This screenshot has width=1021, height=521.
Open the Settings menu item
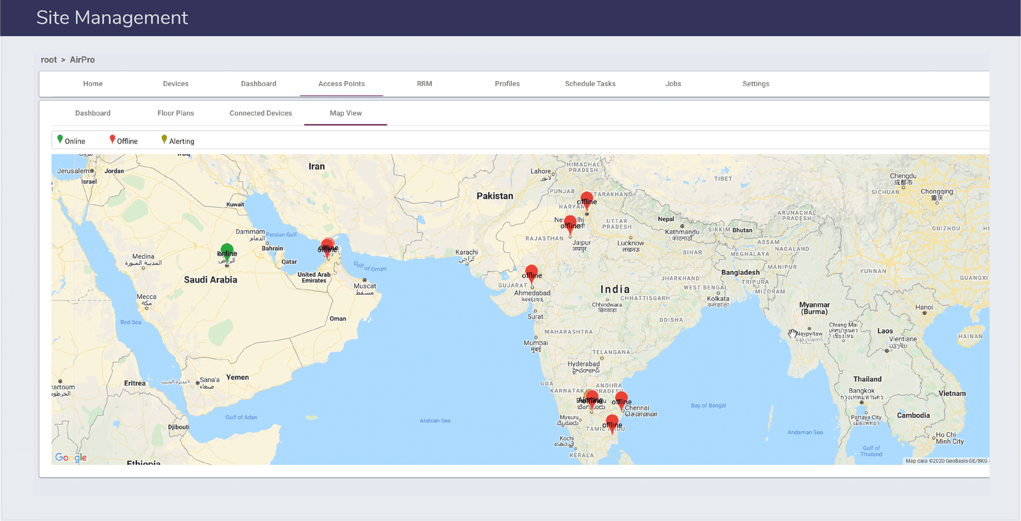coord(756,84)
